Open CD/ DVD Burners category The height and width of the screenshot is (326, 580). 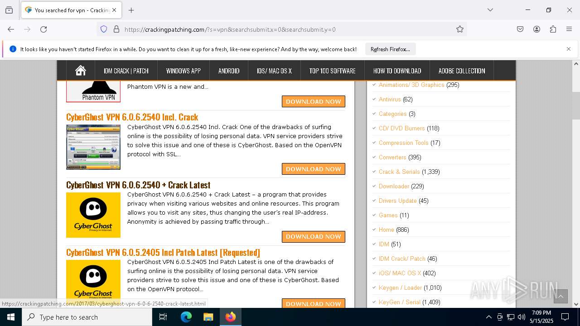402,128
